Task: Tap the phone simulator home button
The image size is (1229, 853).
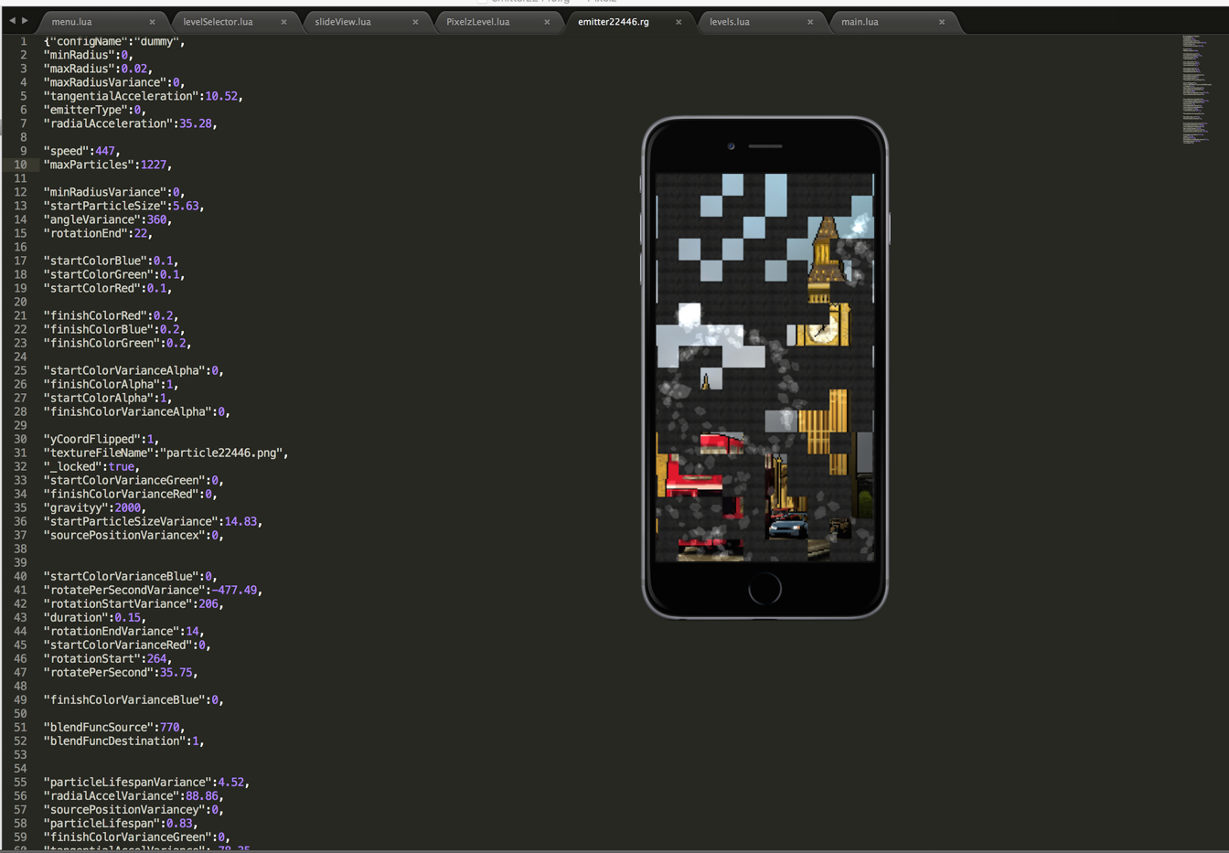Action: point(764,589)
